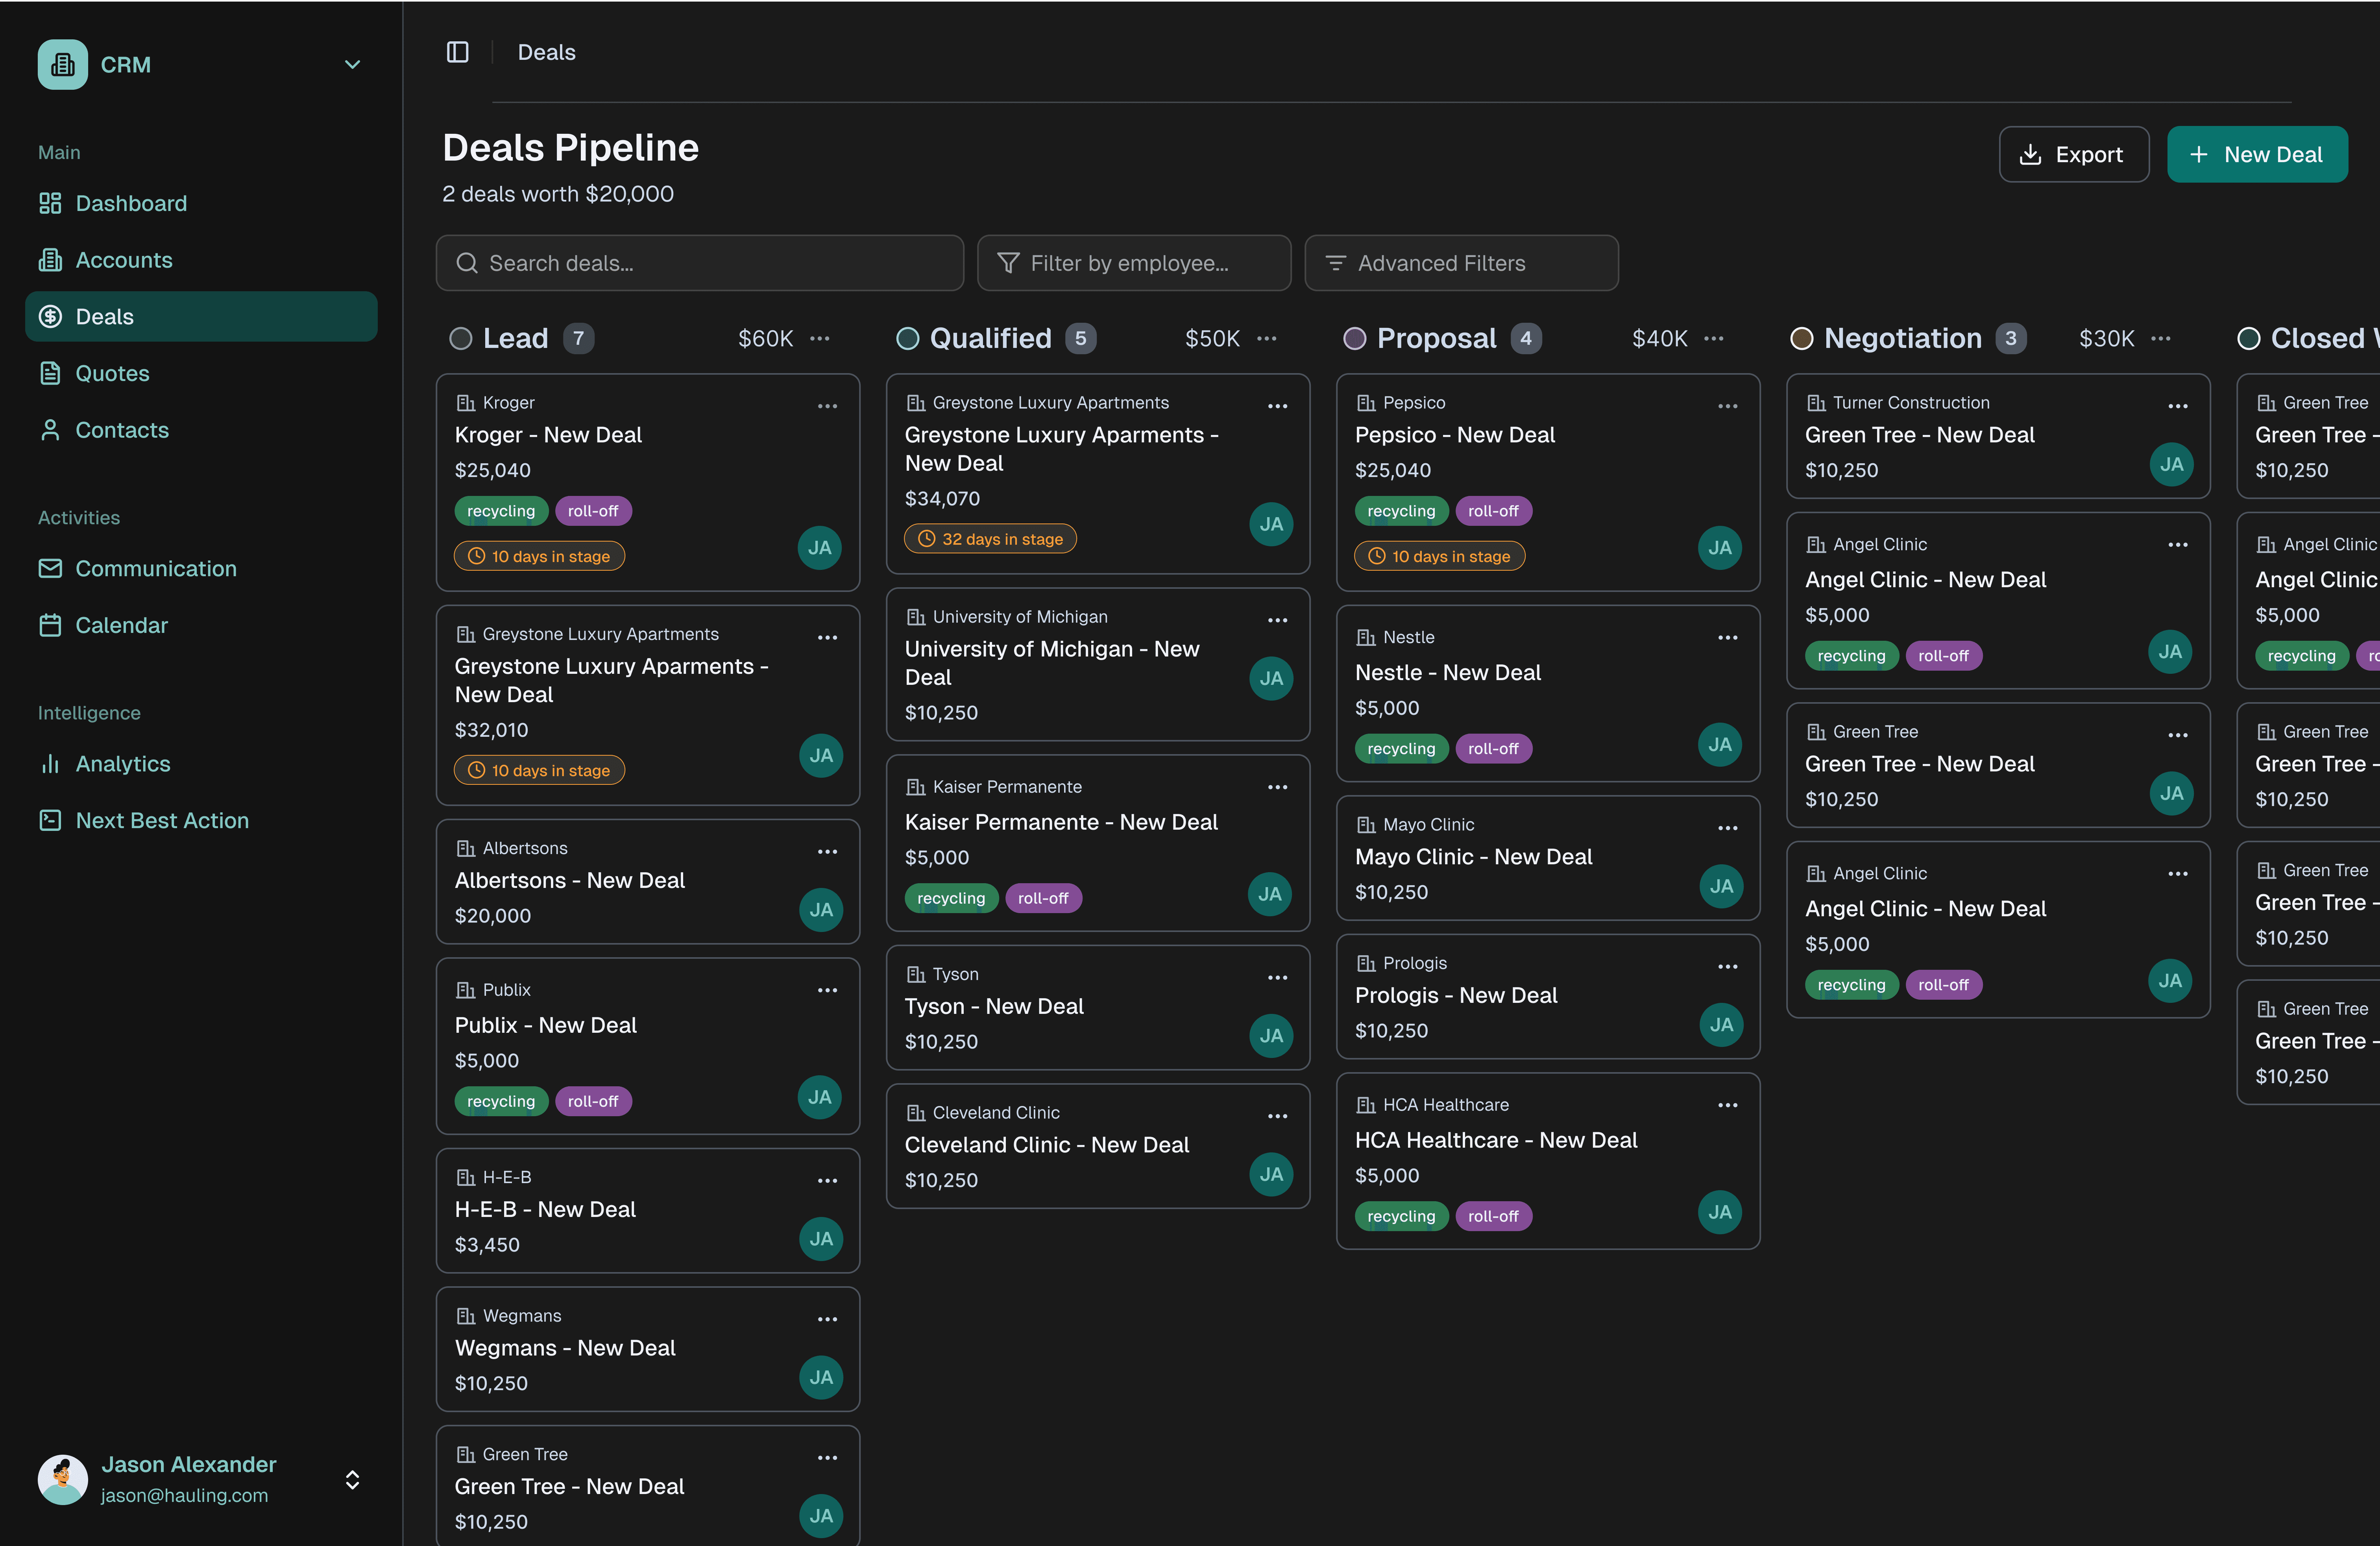Viewport: 2380px width, 1546px height.
Task: Focus the Search deals input field
Action: (700, 263)
